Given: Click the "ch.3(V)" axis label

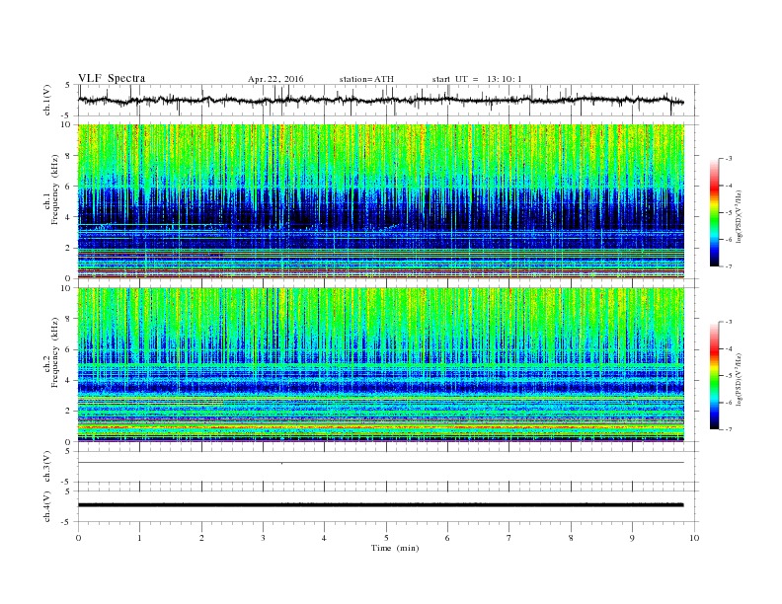Looking at the screenshot, I should 47,467.
